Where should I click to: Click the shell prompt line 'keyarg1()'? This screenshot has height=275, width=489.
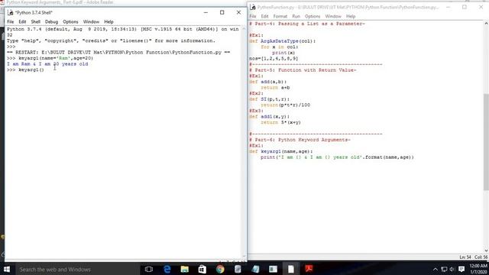(25, 70)
